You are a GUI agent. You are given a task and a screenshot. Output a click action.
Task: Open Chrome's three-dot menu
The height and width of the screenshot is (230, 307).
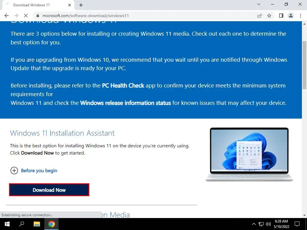pyautogui.click(x=300, y=16)
